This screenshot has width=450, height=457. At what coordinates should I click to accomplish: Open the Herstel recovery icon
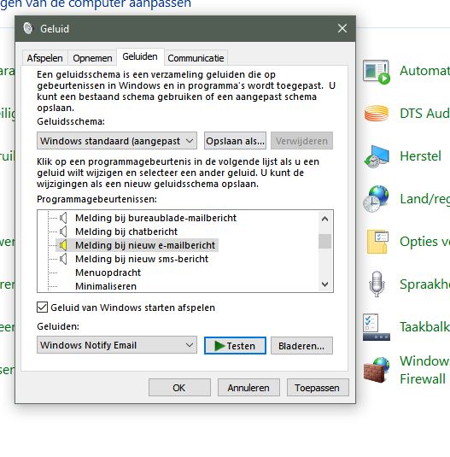[x=377, y=156]
